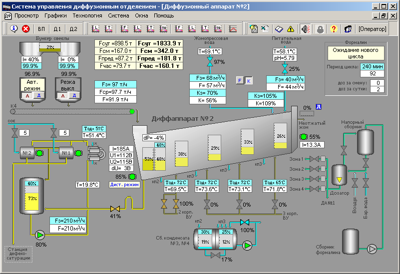Click the F button beside K
The height and width of the screenshot is (274, 400).
pos(240,81)
